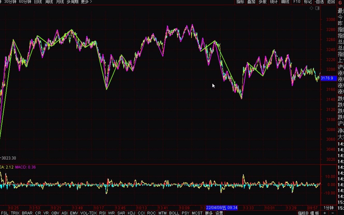Expand the 更多 periods menu at top
This screenshot has width=344, height=215.
click(87, 2)
